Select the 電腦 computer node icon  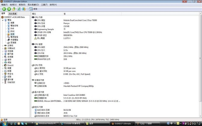tap(5, 20)
